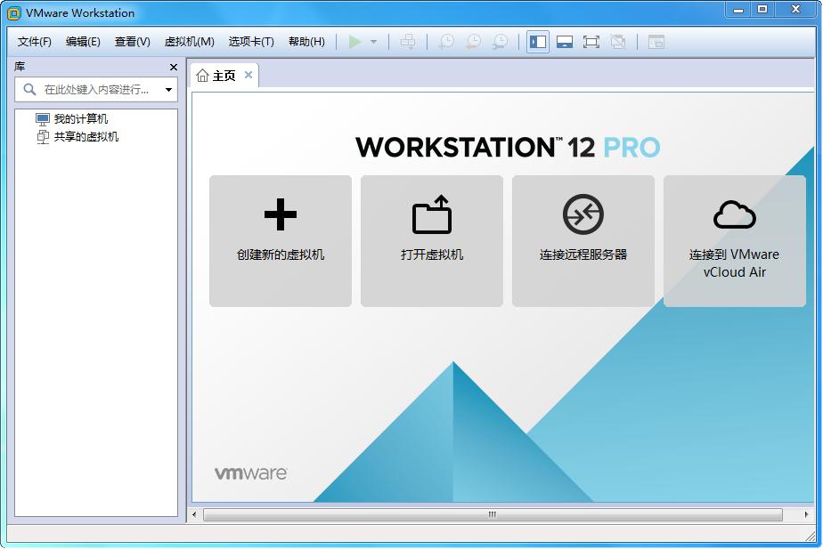The width and height of the screenshot is (823, 549).
Task: Open the 编辑(E) menu
Action: tap(83, 42)
